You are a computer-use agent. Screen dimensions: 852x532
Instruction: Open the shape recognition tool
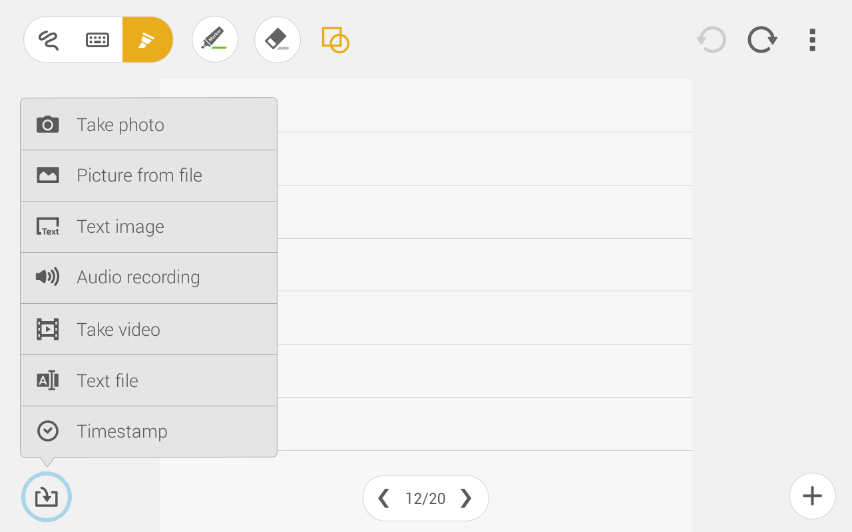(335, 40)
